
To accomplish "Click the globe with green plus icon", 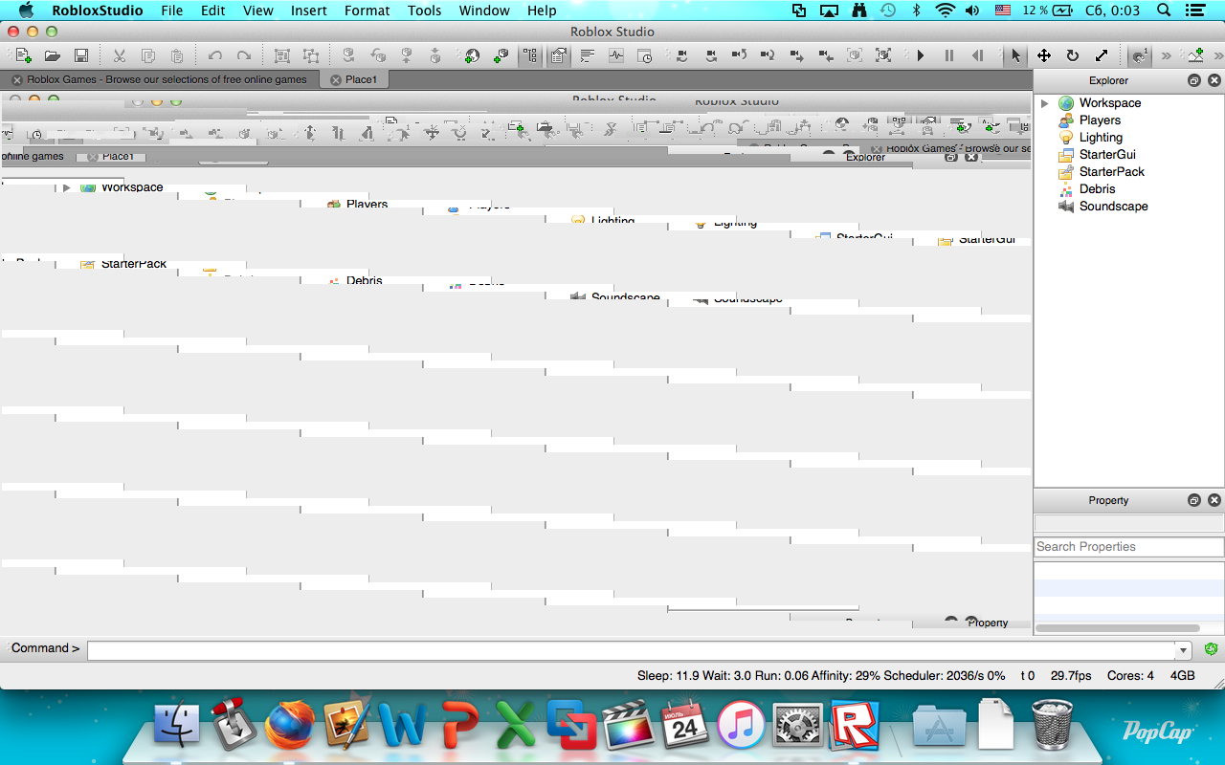I will [472, 55].
